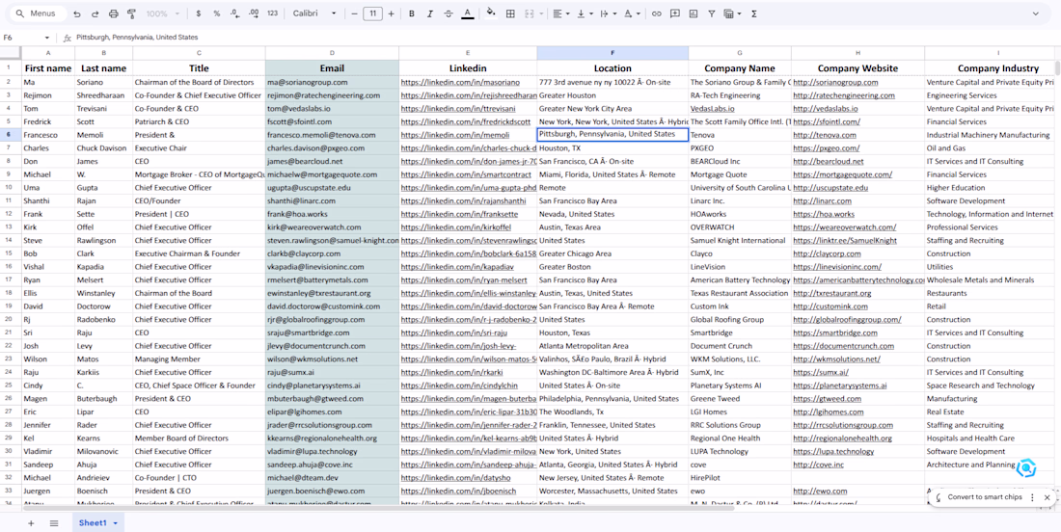Open the Sheet1 tab
The width and height of the screenshot is (1061, 532).
[94, 522]
